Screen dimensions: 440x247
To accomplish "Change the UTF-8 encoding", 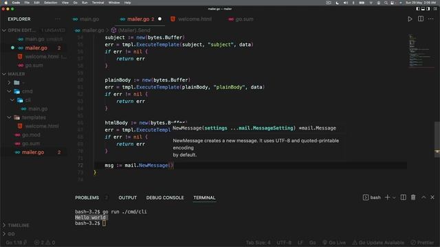I will (x=284, y=242).
